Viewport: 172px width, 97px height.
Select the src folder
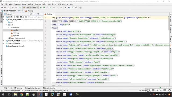[x=11, y=22]
